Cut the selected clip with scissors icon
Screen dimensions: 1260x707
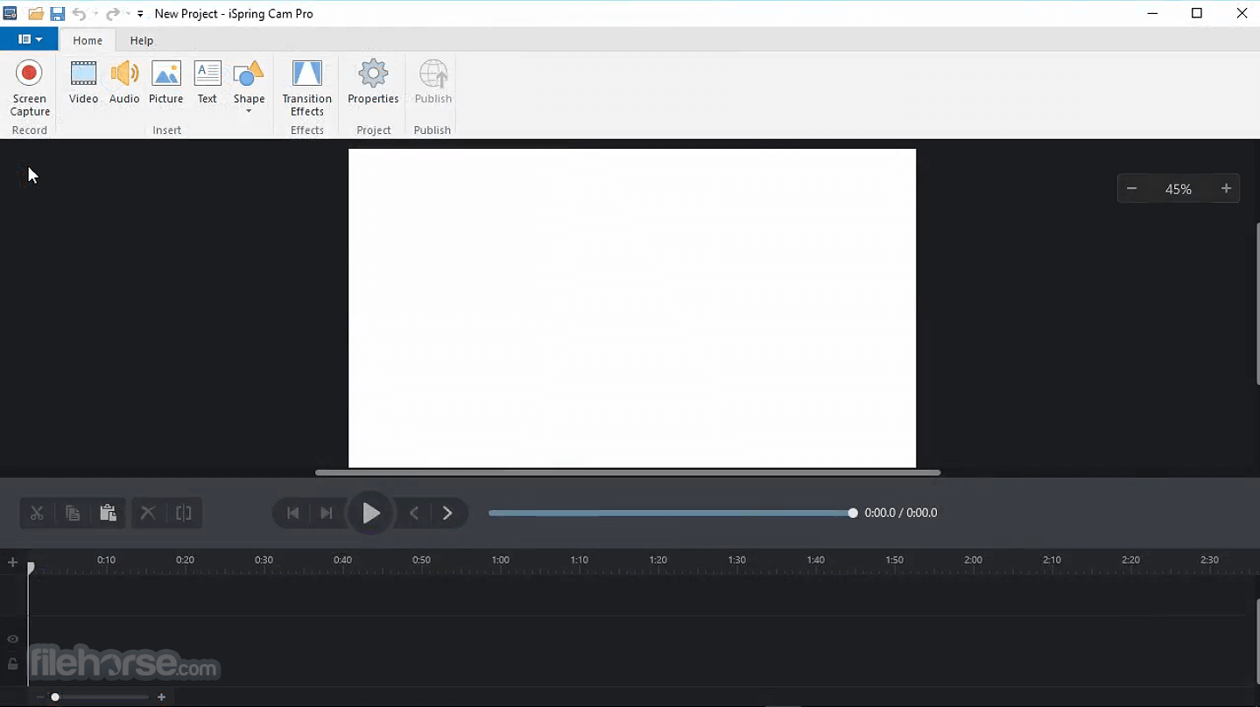point(37,514)
